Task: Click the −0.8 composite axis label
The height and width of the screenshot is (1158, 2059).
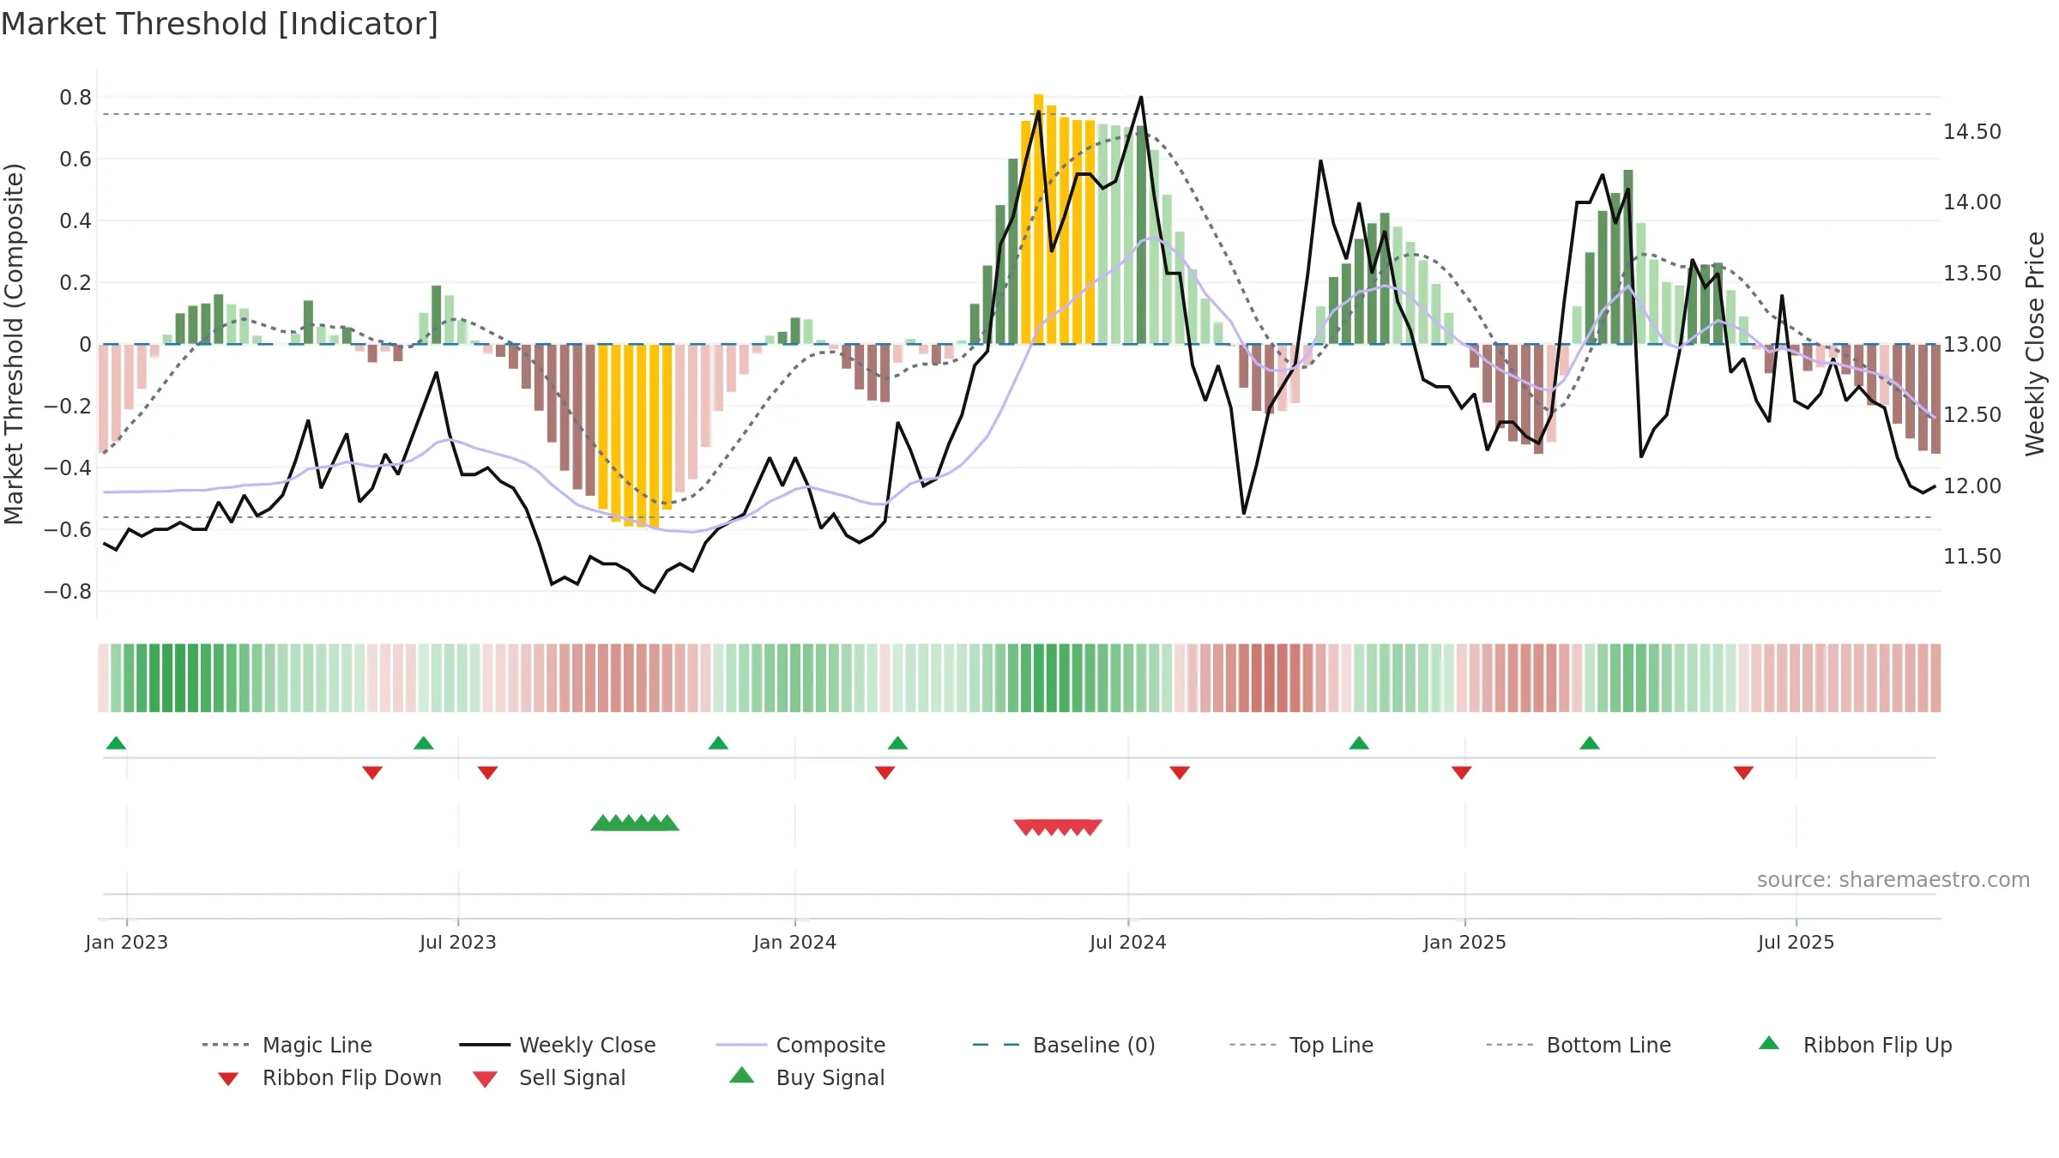Action: coord(68,592)
